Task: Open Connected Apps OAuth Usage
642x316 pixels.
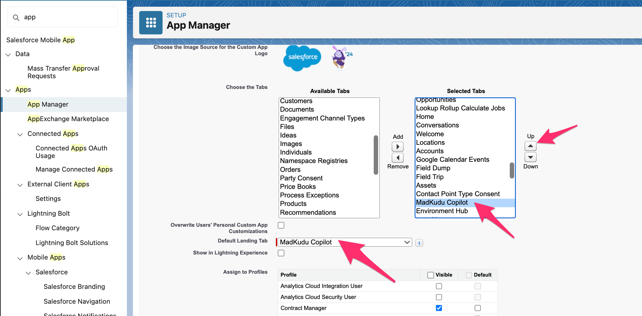Action: click(71, 152)
